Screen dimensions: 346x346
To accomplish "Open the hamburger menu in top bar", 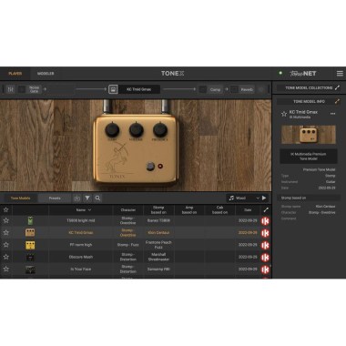I will pyautogui.click(x=340, y=74).
